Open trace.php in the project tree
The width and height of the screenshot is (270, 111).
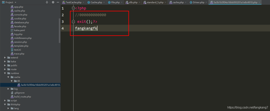(19, 54)
